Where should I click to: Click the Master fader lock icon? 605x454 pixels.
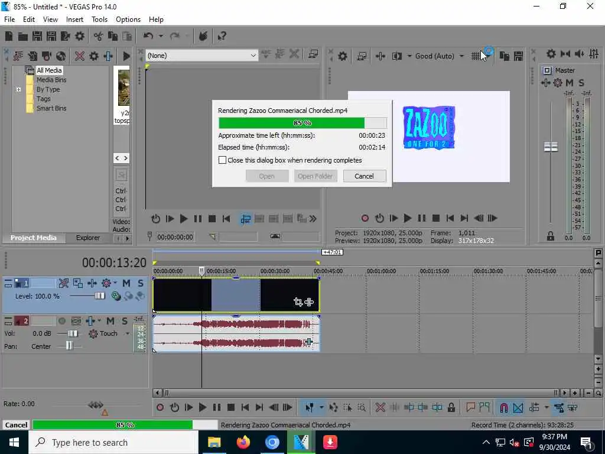551,236
